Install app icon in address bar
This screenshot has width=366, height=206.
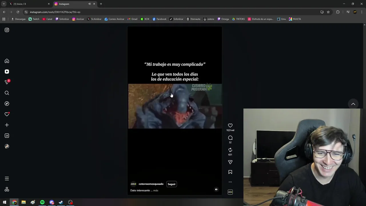(x=322, y=12)
